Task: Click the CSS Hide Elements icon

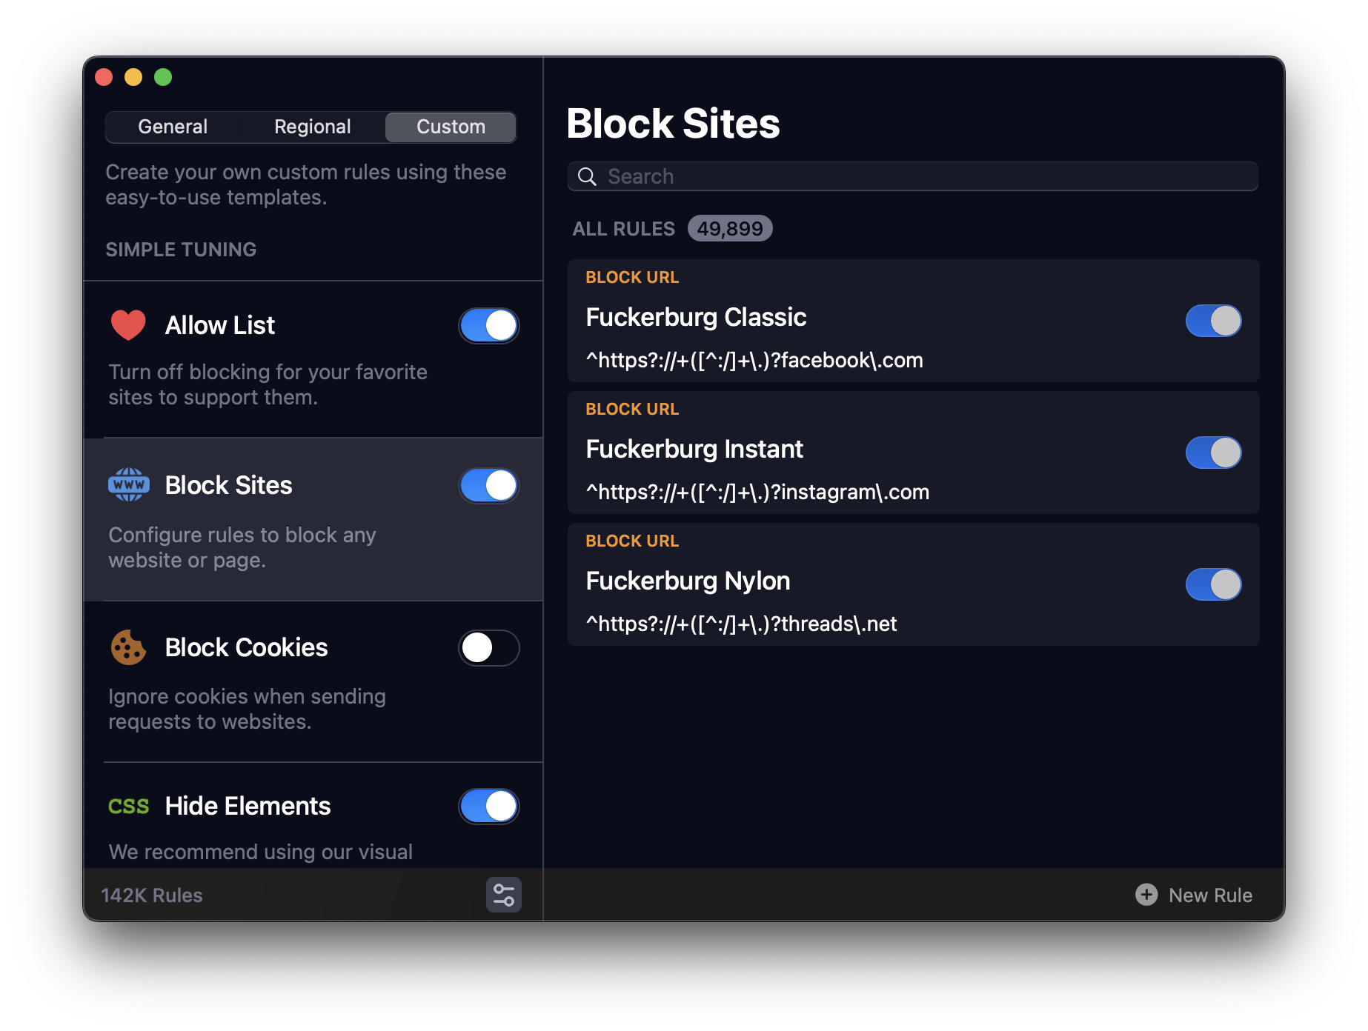Action: coord(128,806)
